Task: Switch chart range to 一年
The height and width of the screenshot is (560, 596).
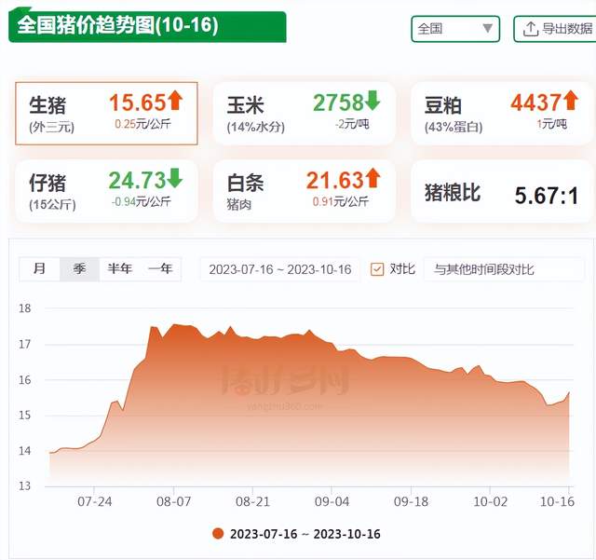Action: click(x=160, y=269)
